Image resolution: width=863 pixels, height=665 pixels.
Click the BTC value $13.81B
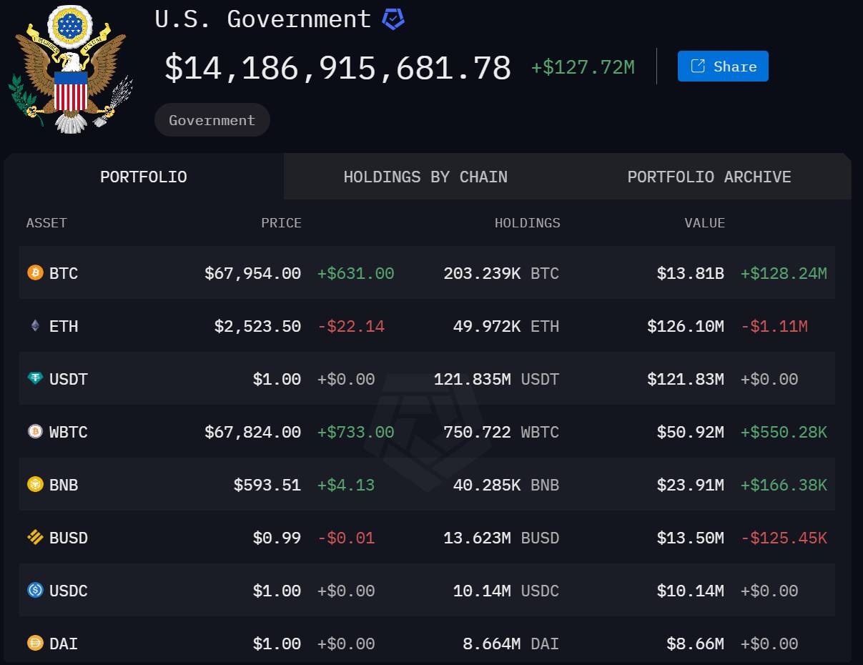691,273
